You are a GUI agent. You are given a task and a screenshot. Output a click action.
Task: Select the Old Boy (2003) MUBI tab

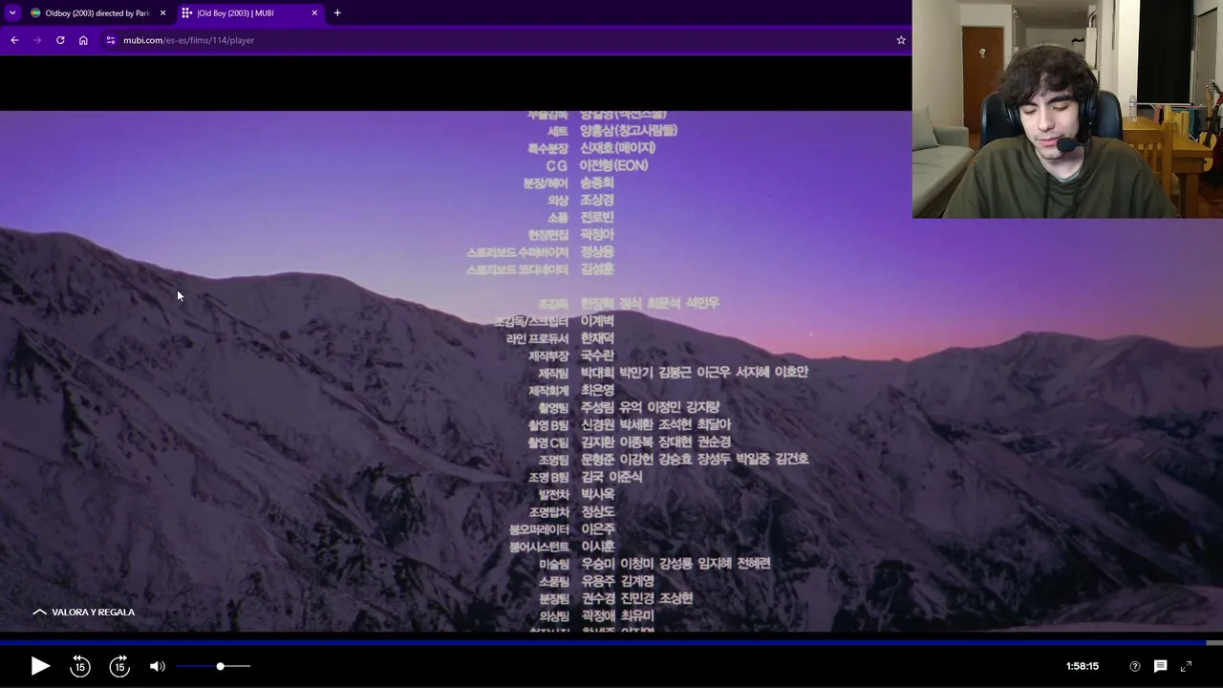coord(250,13)
